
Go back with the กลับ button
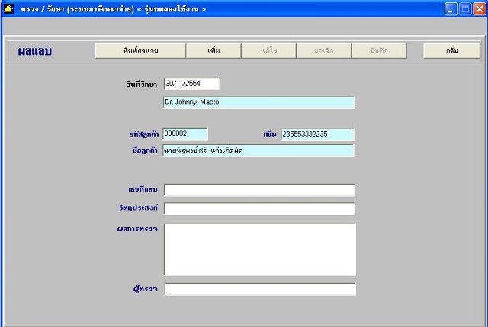(451, 50)
